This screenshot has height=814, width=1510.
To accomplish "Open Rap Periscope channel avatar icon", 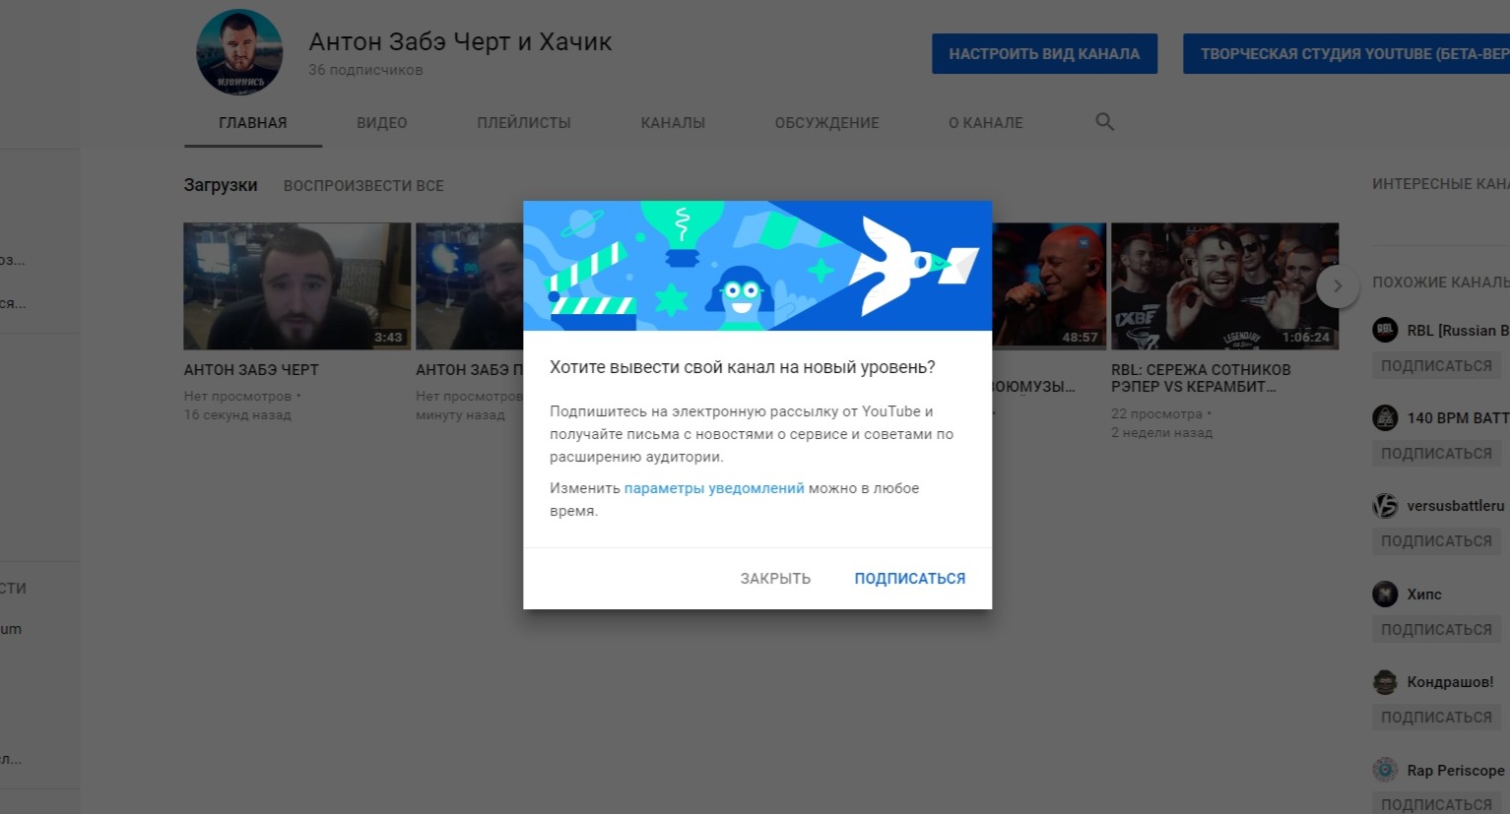I will coord(1385,770).
